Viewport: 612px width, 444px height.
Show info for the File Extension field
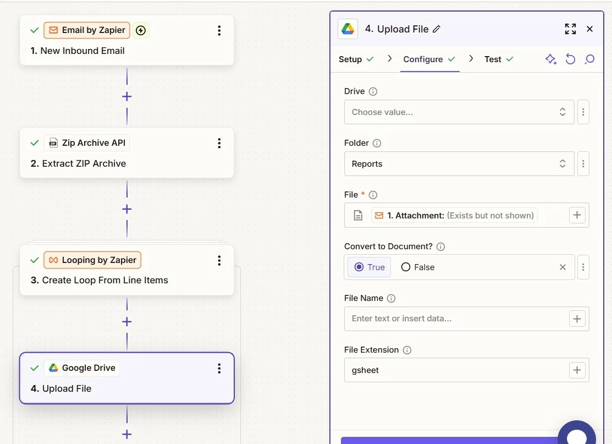[x=407, y=350]
